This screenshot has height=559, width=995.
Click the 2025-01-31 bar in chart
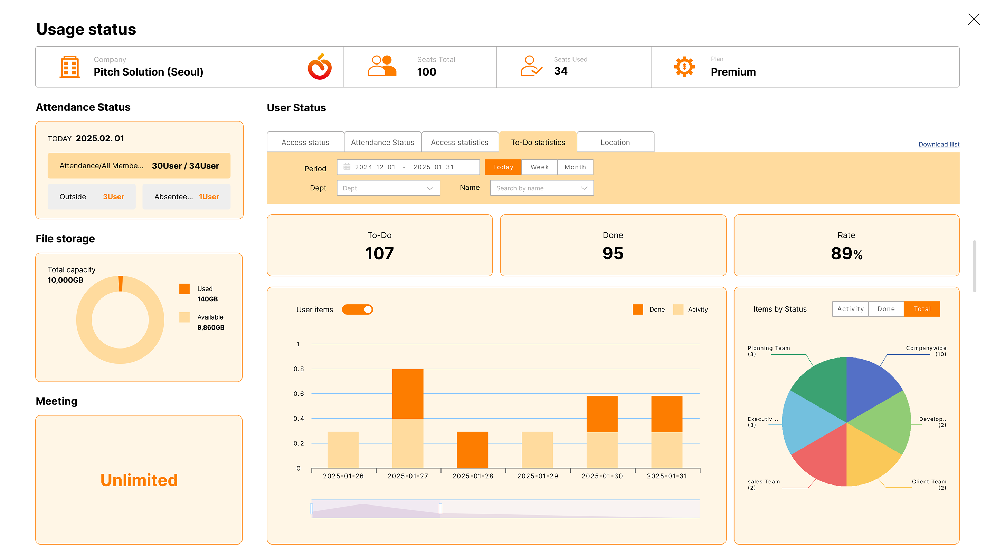[x=667, y=432]
